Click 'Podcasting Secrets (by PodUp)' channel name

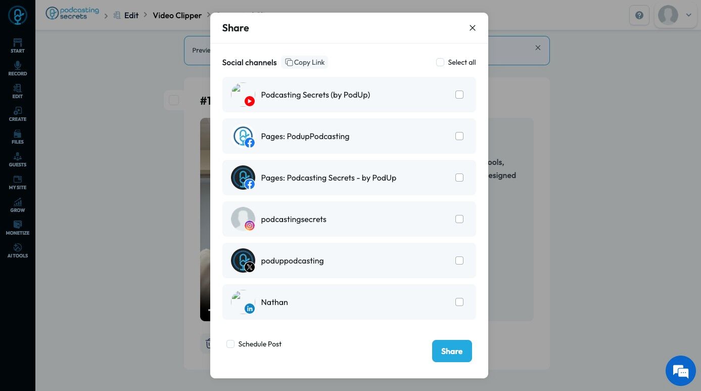tap(316, 95)
